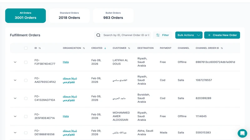
Task: Switch to Standard Orders tab
Action: point(69,16)
